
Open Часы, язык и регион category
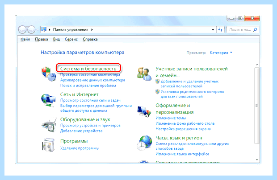(x=179, y=138)
